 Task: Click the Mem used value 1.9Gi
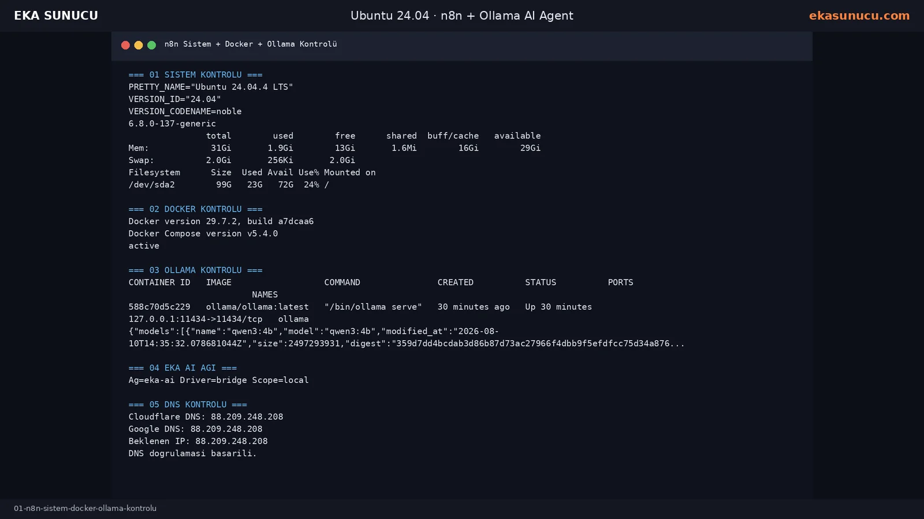(280, 148)
